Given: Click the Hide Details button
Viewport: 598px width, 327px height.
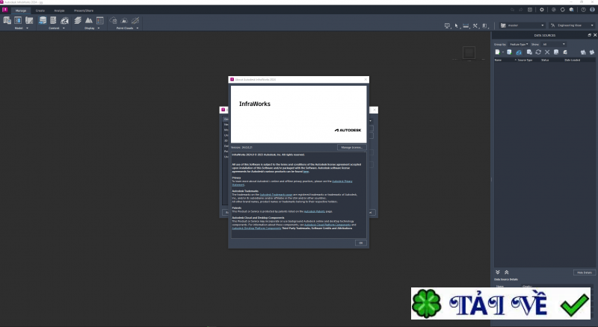Looking at the screenshot, I should [585, 272].
